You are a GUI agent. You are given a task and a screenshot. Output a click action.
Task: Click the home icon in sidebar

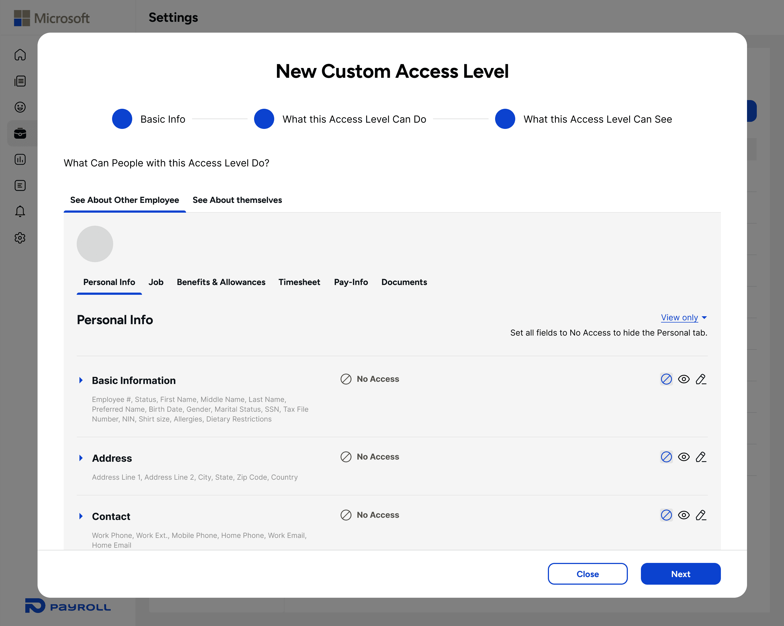click(x=20, y=55)
